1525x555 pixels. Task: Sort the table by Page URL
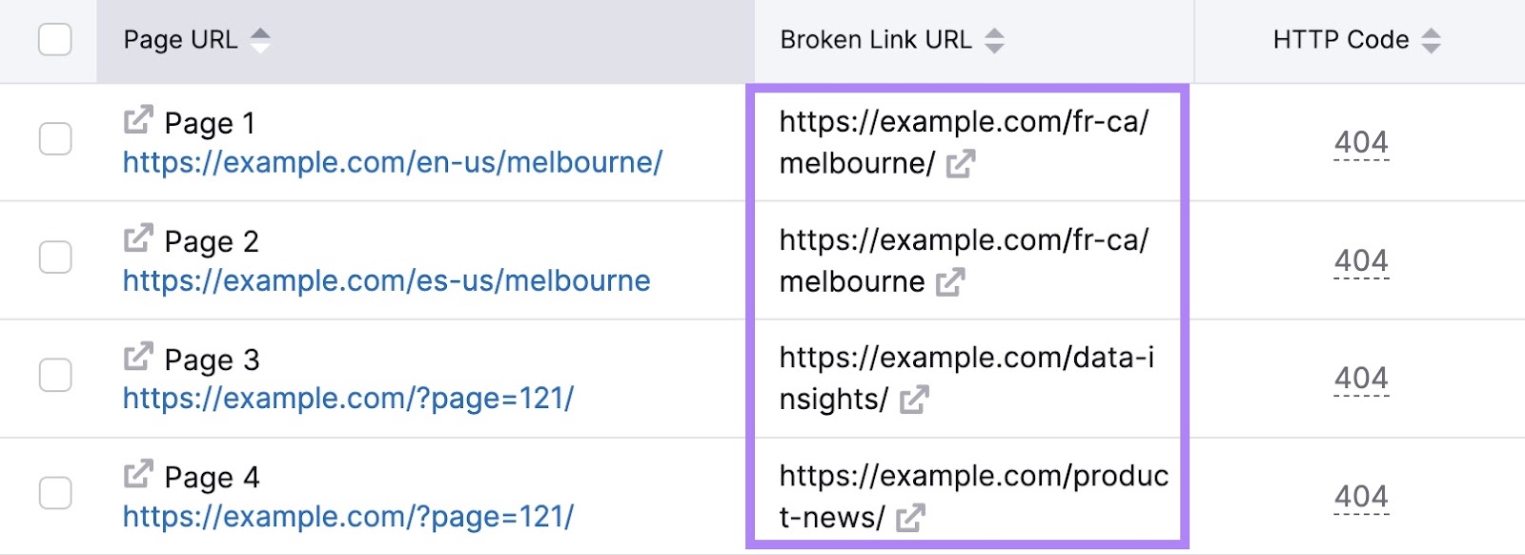(260, 39)
